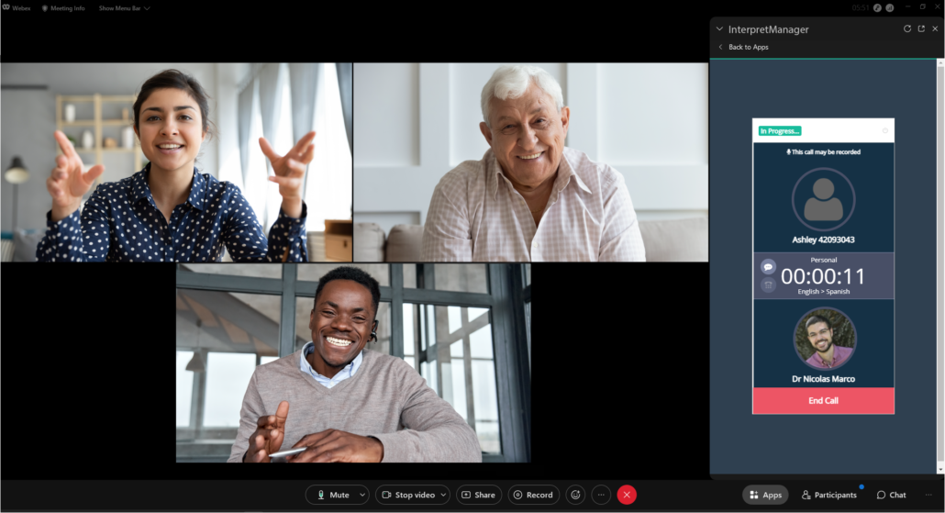Click the Share screen button
Viewport: 945px width, 513px height.
pyautogui.click(x=477, y=495)
